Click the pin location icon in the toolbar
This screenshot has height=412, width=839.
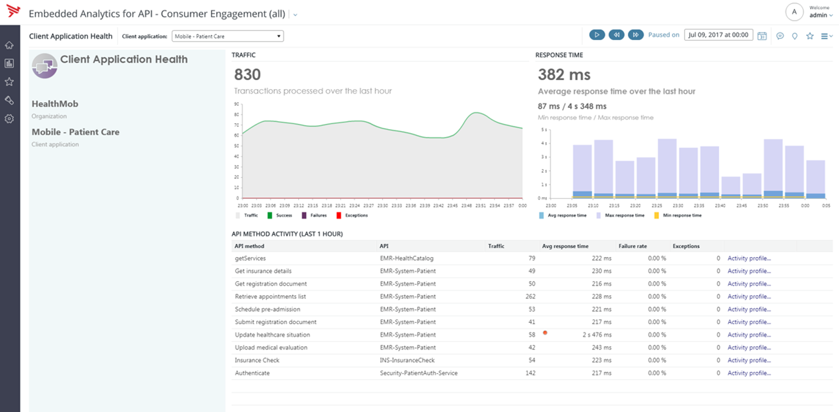coord(794,37)
